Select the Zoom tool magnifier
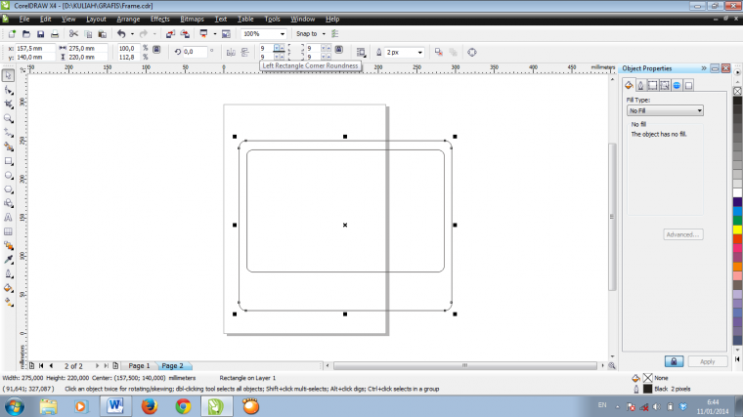 point(9,118)
